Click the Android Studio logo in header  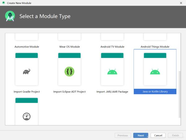coord(10,16)
